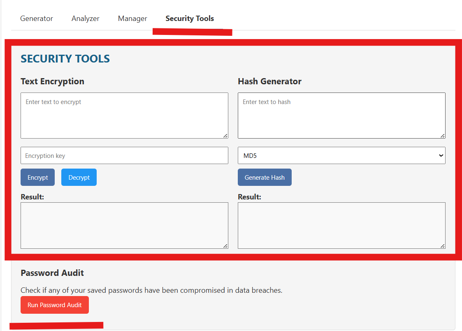Switch to the Generator tab
Image resolution: width=462 pixels, height=331 pixels.
click(36, 19)
